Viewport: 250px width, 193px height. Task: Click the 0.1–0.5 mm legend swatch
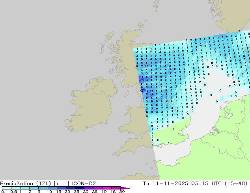click(7, 188)
